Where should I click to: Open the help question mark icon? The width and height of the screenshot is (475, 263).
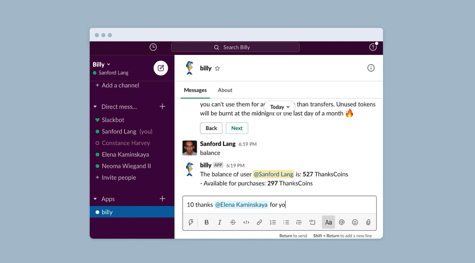pyautogui.click(x=373, y=47)
